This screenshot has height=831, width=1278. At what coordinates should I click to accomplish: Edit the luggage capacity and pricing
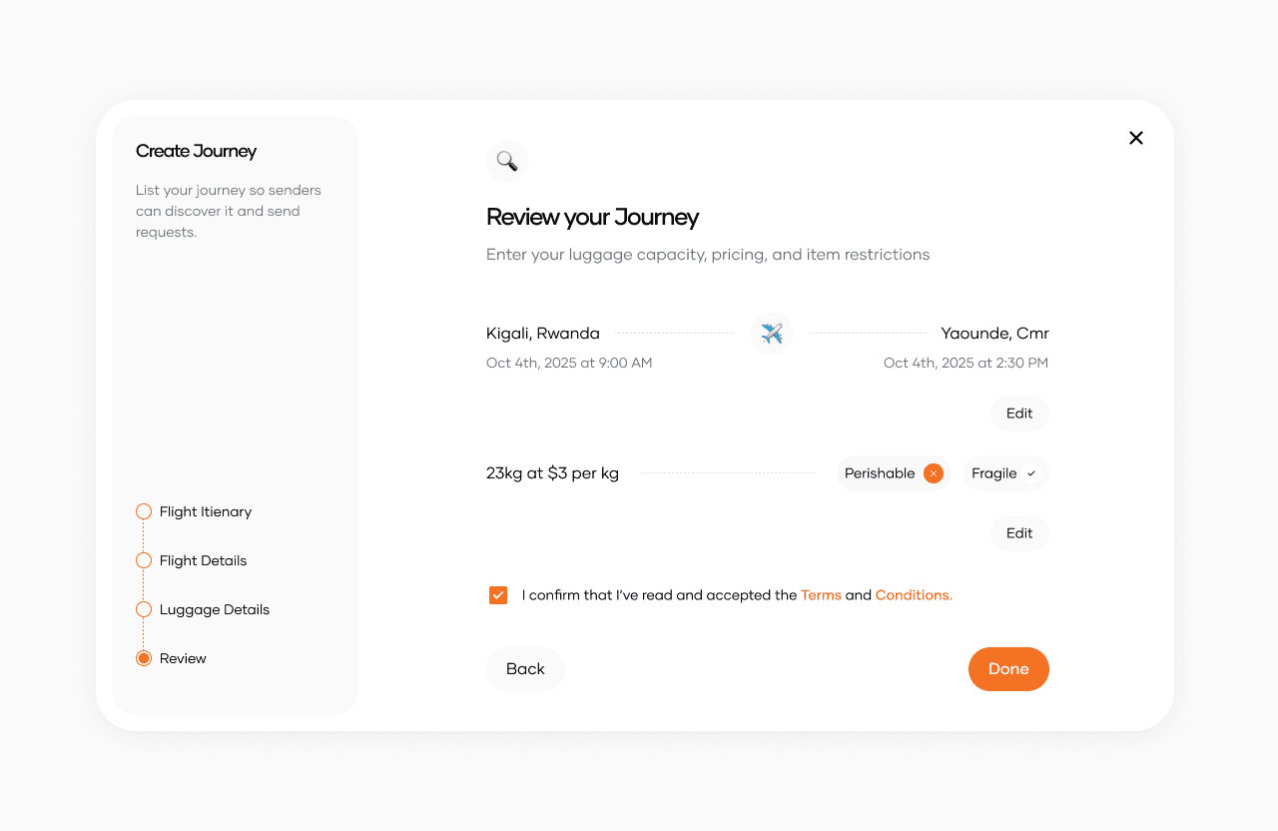coord(1019,533)
